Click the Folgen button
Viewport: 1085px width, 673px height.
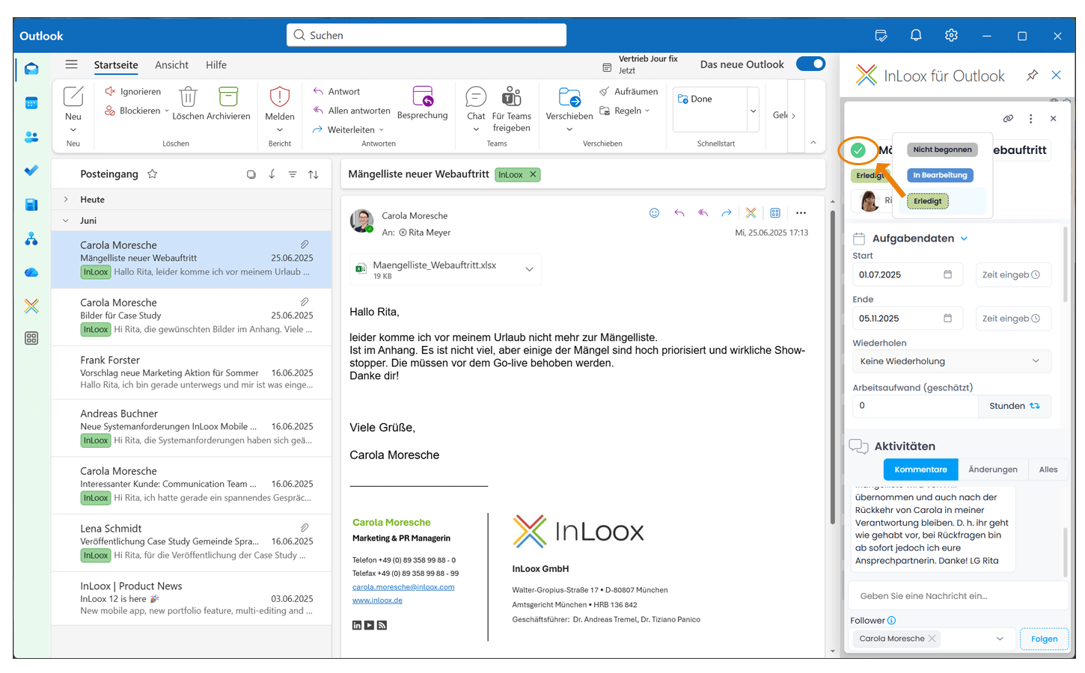coord(1044,639)
